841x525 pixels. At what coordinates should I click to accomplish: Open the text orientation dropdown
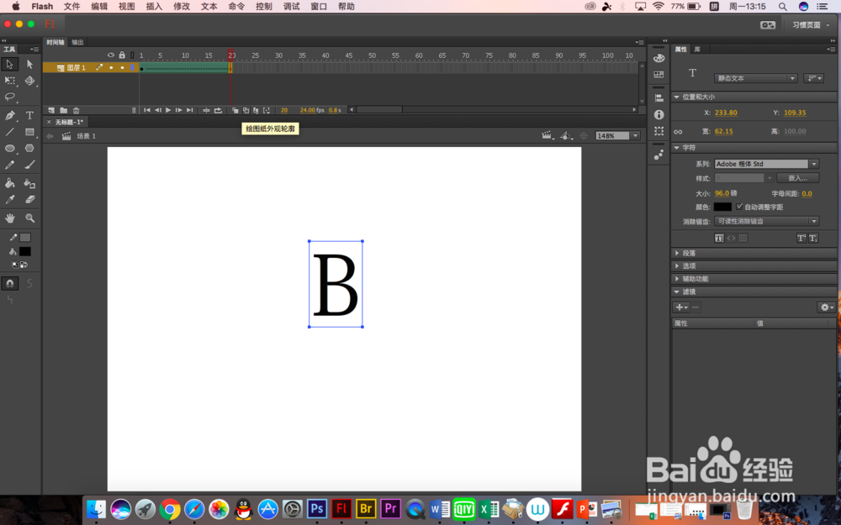pyautogui.click(x=813, y=78)
